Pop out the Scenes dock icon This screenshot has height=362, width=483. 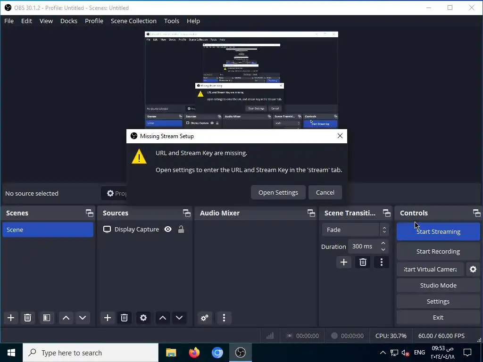pyautogui.click(x=89, y=213)
